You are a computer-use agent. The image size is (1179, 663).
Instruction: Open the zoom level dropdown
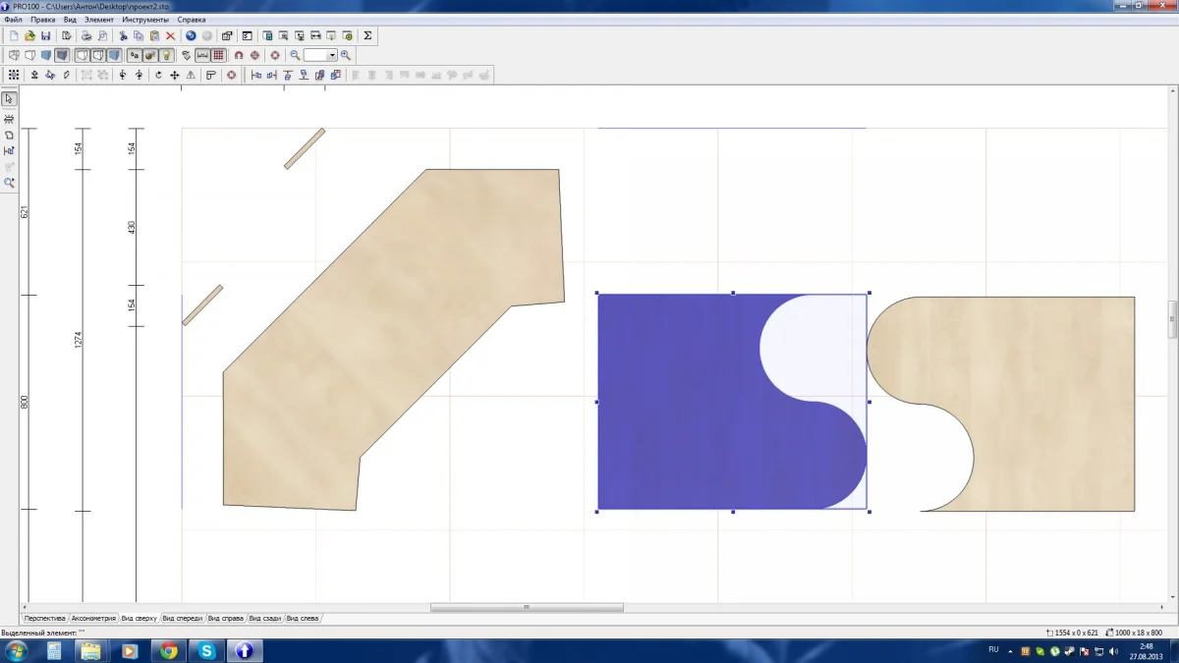(332, 56)
